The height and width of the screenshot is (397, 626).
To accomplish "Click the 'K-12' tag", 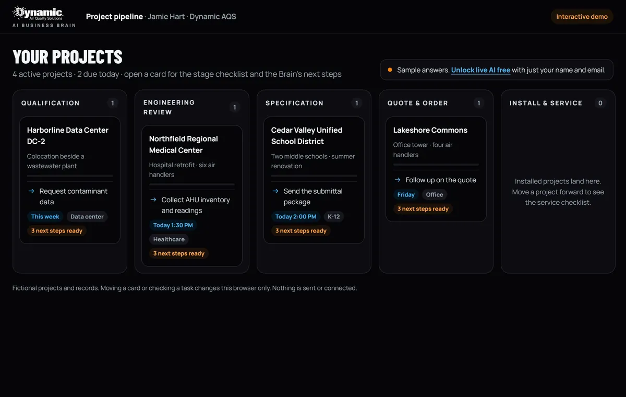I will [x=334, y=217].
